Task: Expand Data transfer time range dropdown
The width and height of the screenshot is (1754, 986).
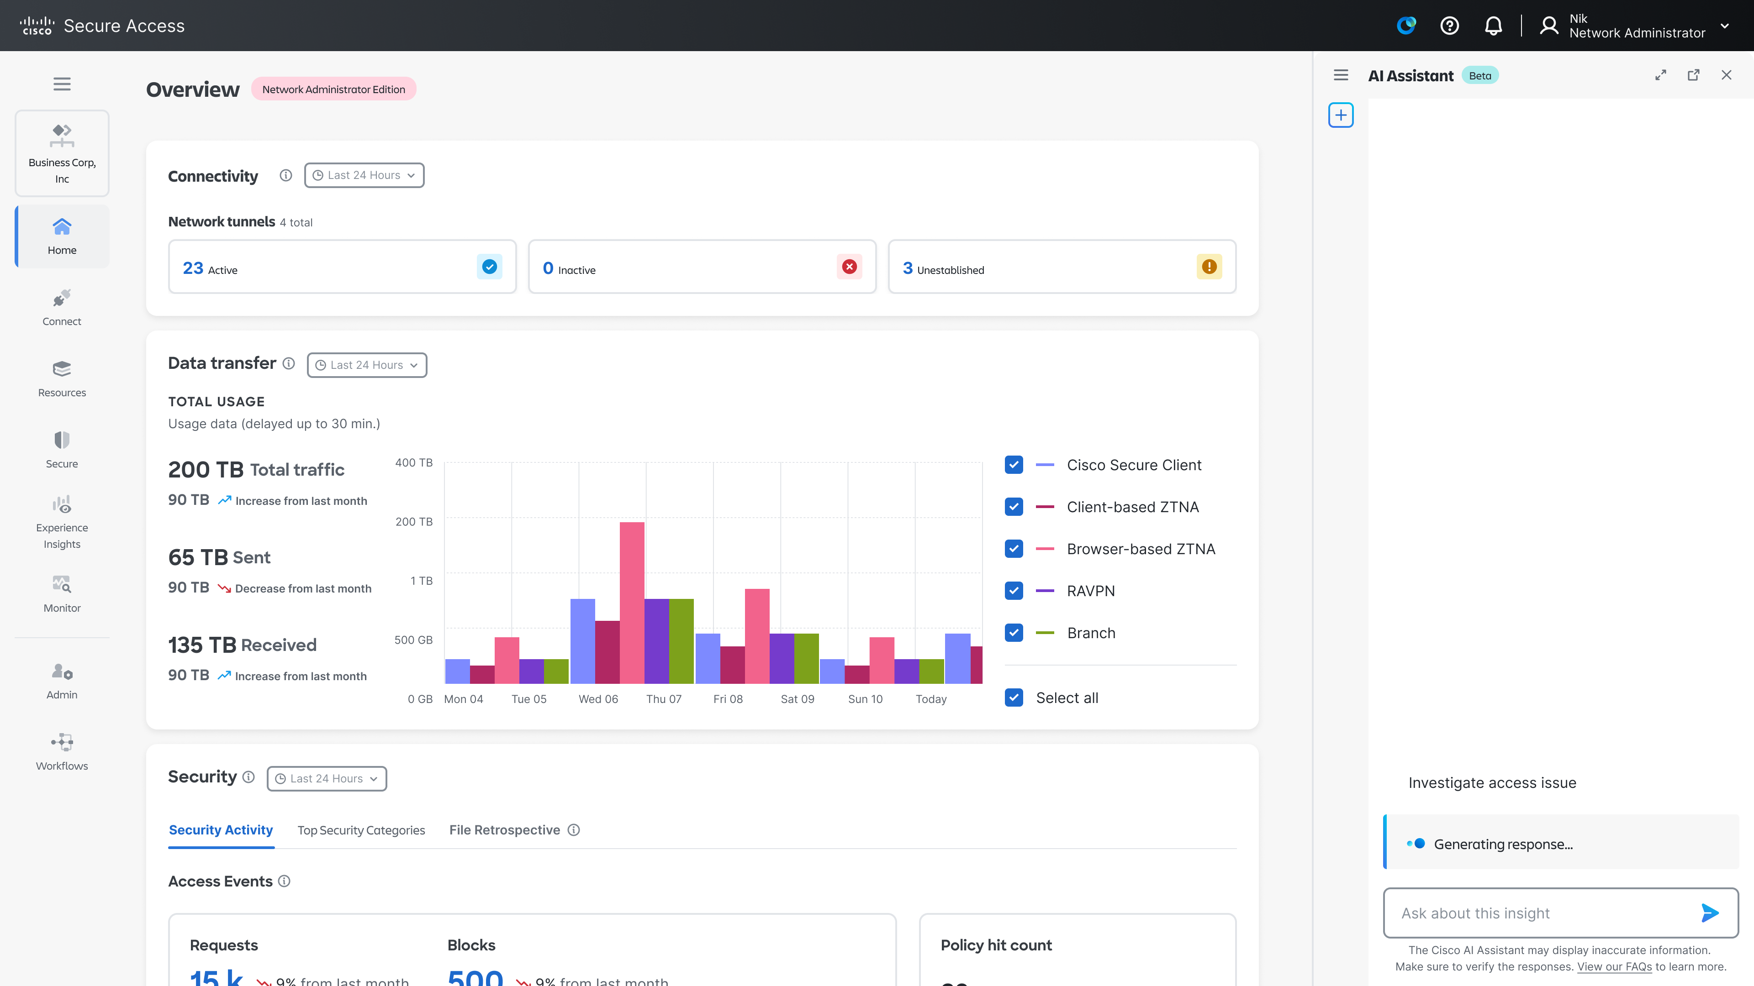Action: tap(366, 365)
